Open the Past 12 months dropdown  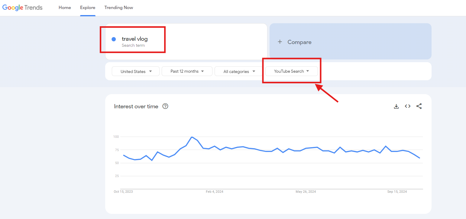[187, 71]
